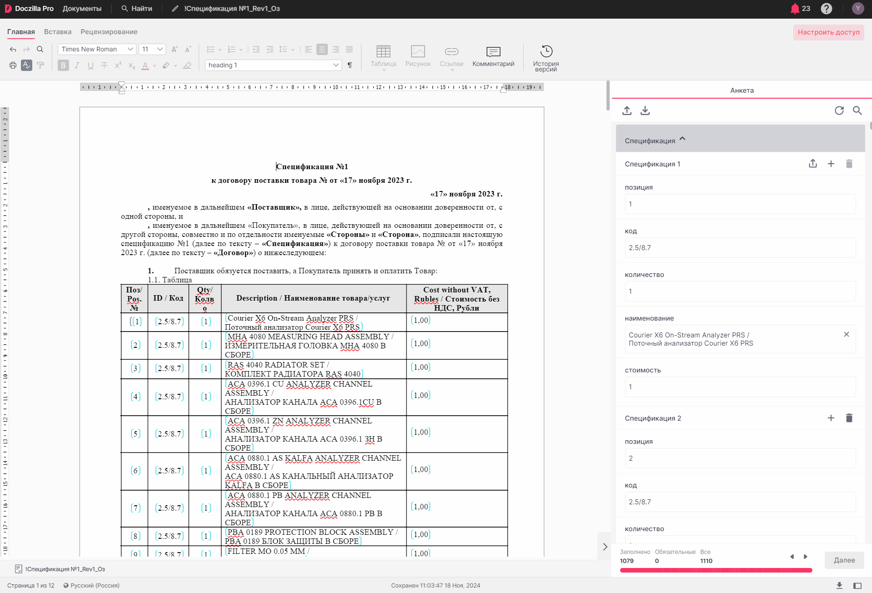Add new item after Спецификация 2

[x=831, y=418]
